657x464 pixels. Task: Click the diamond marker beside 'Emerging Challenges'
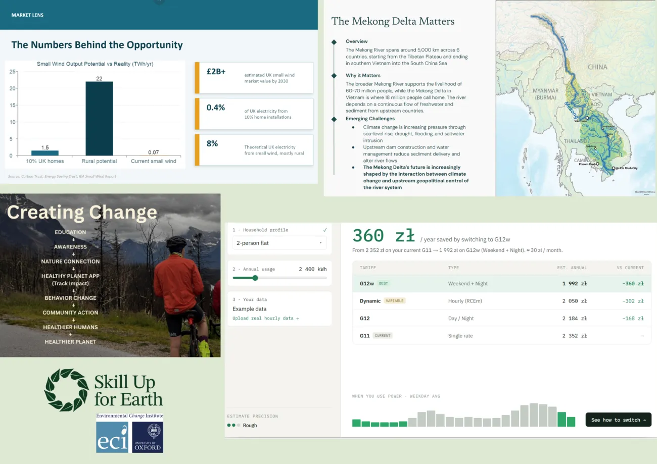pyautogui.click(x=334, y=119)
